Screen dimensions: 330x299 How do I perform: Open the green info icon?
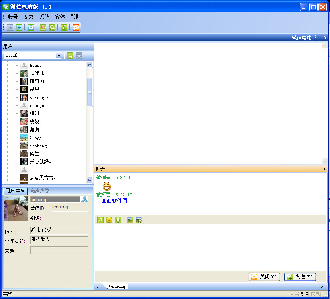click(64, 27)
